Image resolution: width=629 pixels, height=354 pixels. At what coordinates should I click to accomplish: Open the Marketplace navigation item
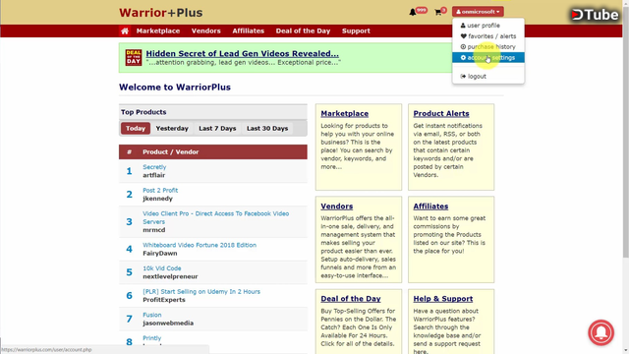pyautogui.click(x=158, y=30)
